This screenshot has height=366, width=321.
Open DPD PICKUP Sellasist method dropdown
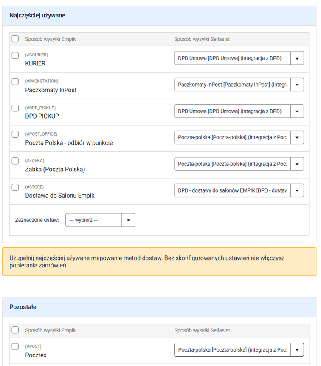click(x=297, y=111)
